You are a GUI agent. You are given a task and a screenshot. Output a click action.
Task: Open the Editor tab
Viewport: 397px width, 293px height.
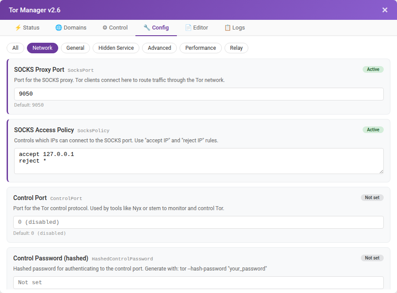coord(197,28)
